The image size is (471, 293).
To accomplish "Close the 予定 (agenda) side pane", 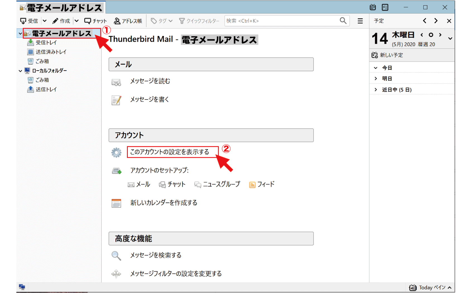I will (449, 21).
